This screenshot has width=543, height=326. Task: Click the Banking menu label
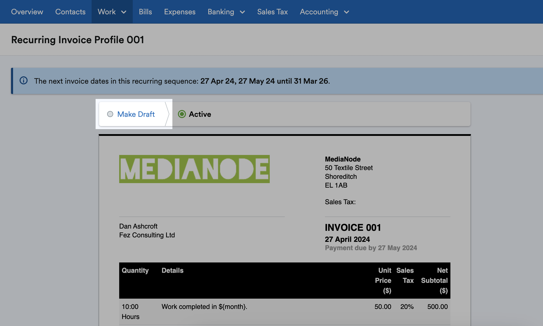click(x=221, y=12)
